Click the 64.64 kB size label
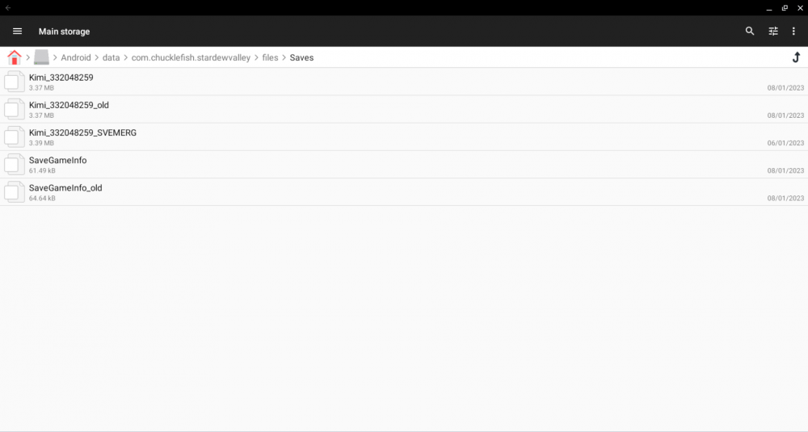808x432 pixels. coord(42,199)
